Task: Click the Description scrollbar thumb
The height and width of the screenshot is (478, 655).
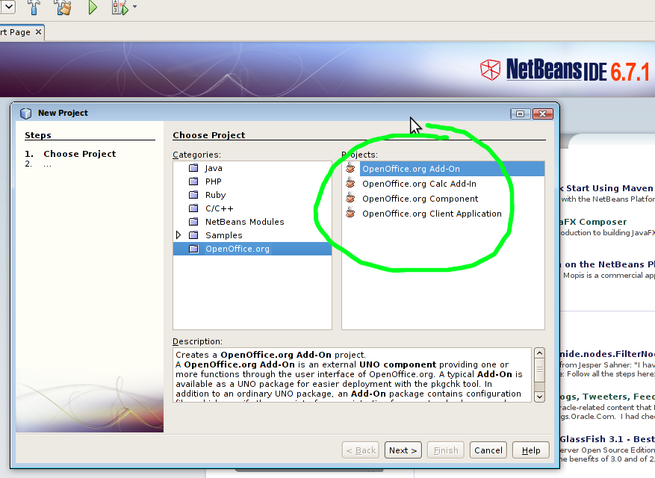Action: pos(539,370)
